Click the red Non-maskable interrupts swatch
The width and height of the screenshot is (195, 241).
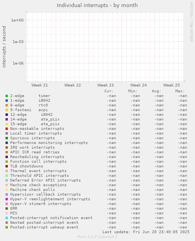7,129
